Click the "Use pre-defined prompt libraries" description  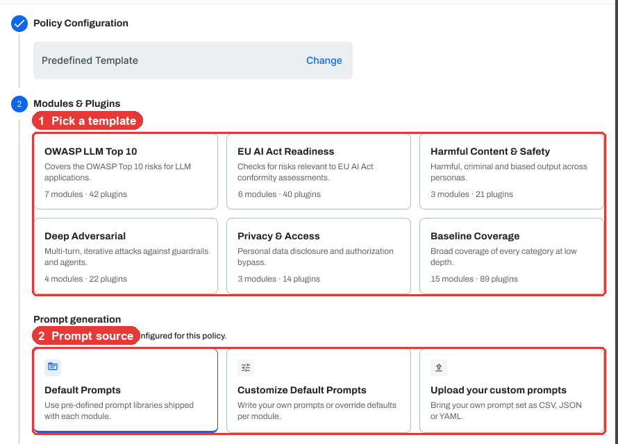pyautogui.click(x=119, y=411)
